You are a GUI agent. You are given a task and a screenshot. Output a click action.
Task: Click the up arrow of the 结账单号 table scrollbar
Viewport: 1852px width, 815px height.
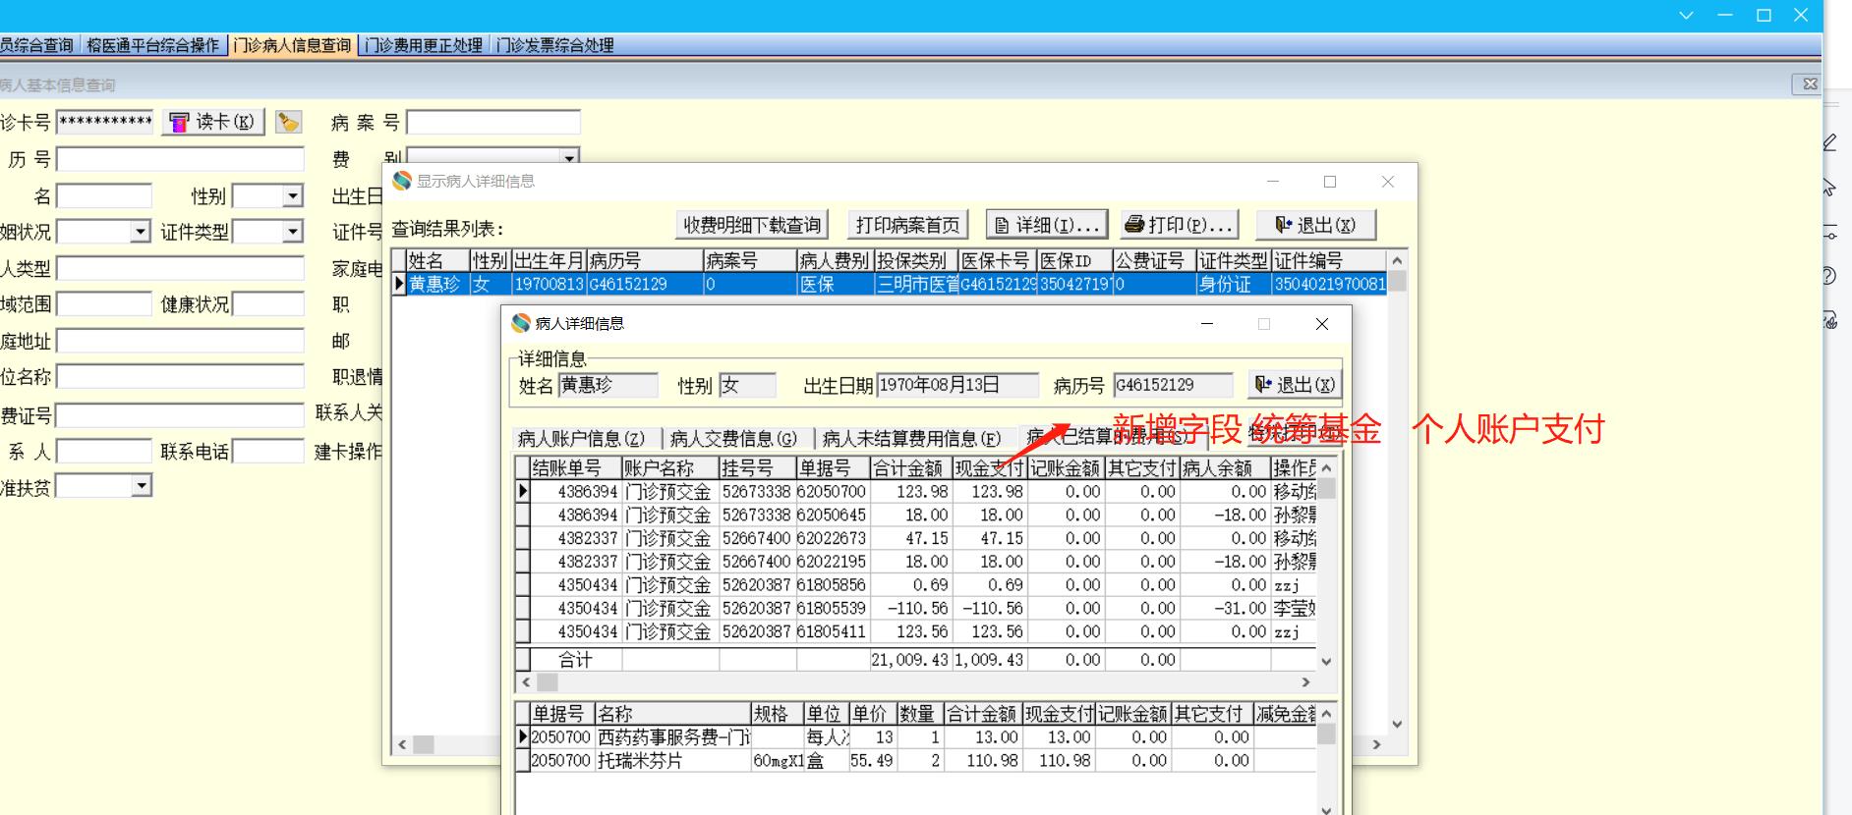1326,468
